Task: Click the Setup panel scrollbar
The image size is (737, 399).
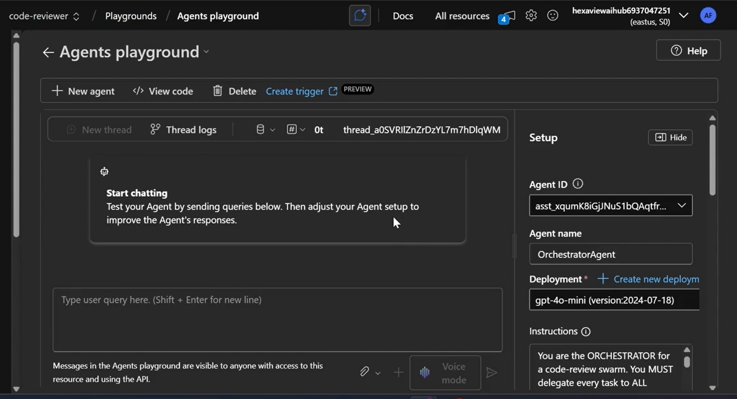Action: (712, 160)
